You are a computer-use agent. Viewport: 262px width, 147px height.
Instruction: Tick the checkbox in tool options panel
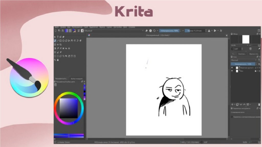pyautogui.click(x=232, y=117)
